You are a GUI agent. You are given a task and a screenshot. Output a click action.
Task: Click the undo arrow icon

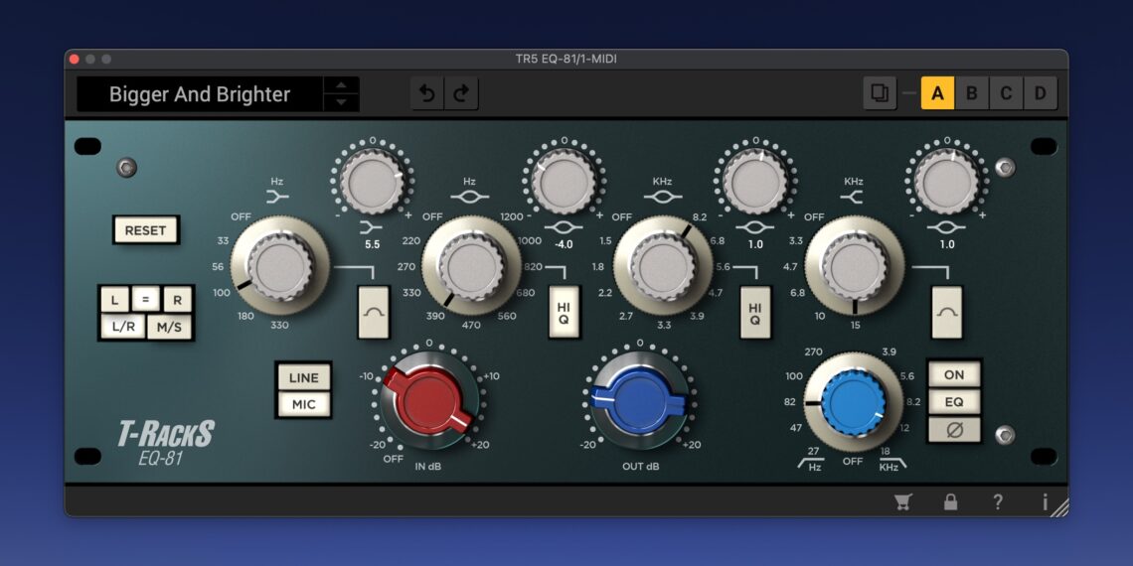click(427, 94)
